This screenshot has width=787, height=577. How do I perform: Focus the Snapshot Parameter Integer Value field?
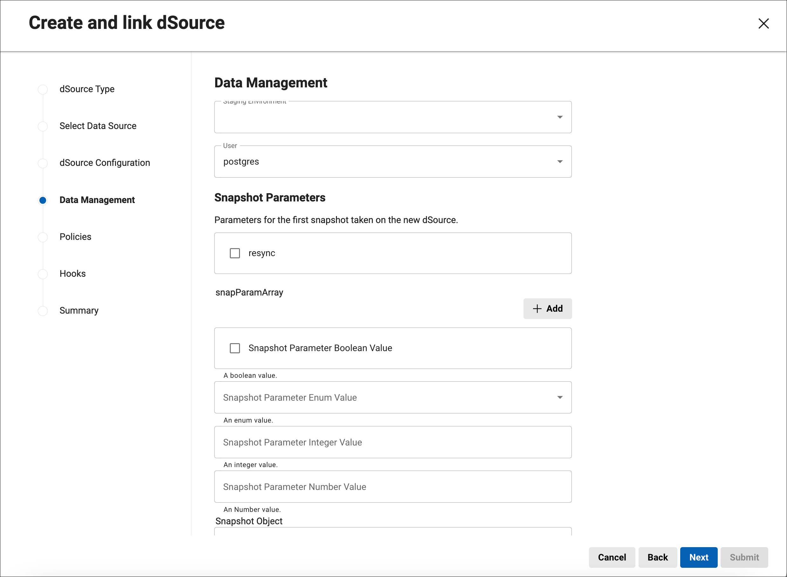click(393, 442)
